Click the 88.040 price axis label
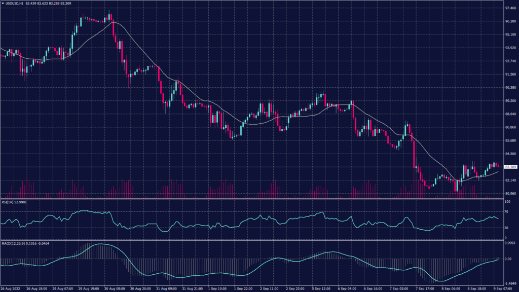 pos(508,114)
